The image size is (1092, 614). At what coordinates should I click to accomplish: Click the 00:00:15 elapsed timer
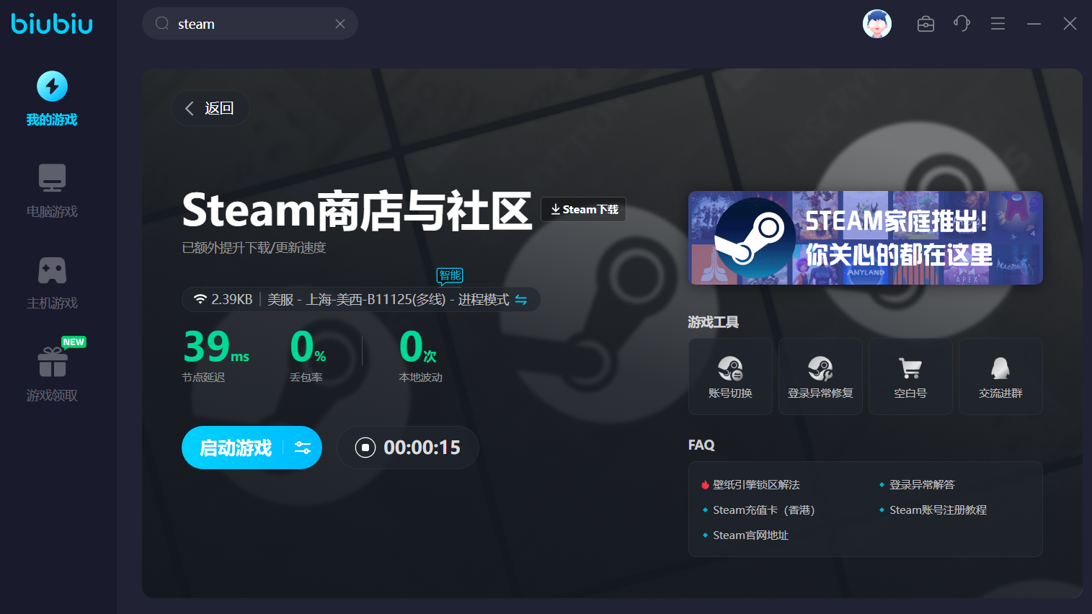pos(422,448)
